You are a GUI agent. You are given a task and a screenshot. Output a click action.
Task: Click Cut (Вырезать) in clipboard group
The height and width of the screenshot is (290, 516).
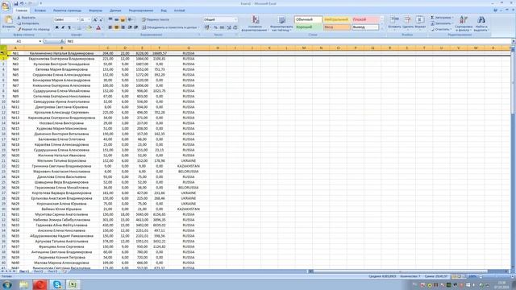(27, 18)
